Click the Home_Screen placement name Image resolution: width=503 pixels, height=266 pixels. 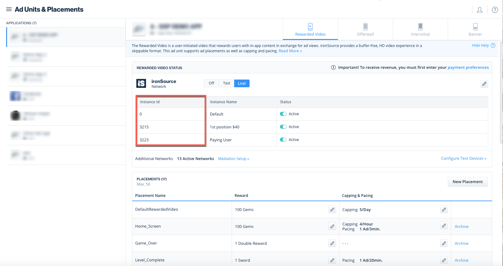[x=148, y=226]
